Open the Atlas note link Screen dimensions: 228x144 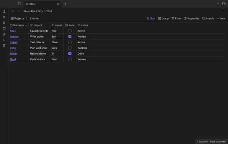point(13,31)
